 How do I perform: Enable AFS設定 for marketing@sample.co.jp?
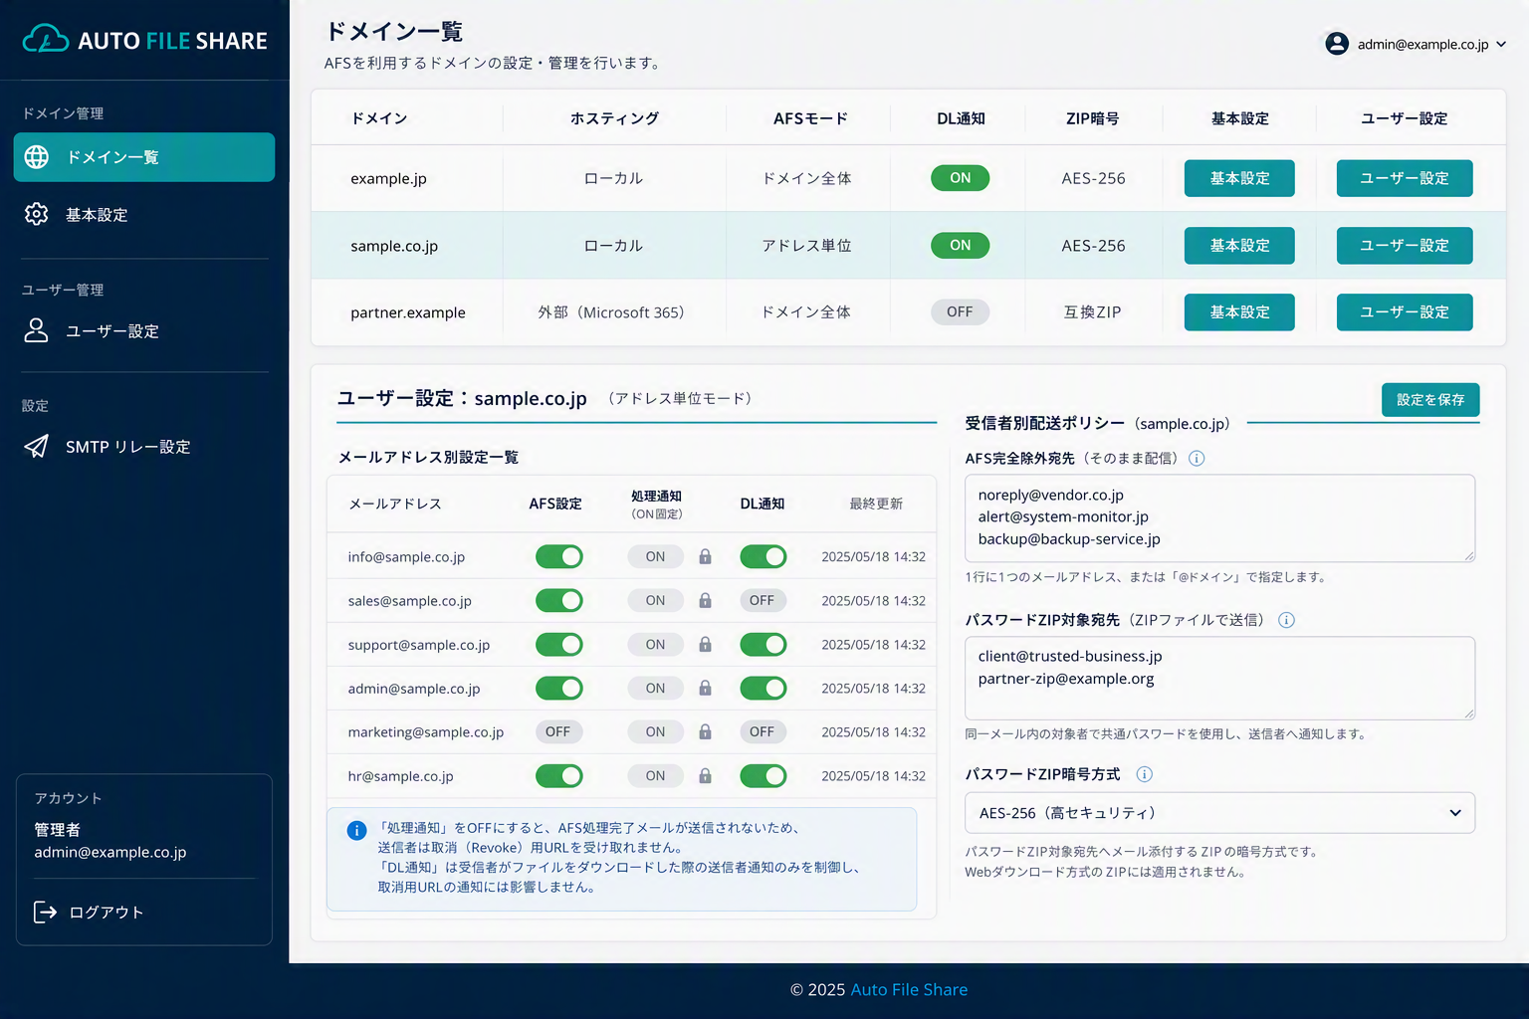[558, 731]
